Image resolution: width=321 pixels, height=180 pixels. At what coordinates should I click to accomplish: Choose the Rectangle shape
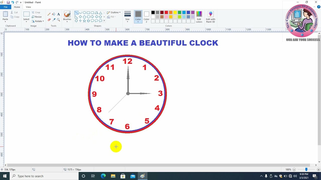[x=88, y=13]
